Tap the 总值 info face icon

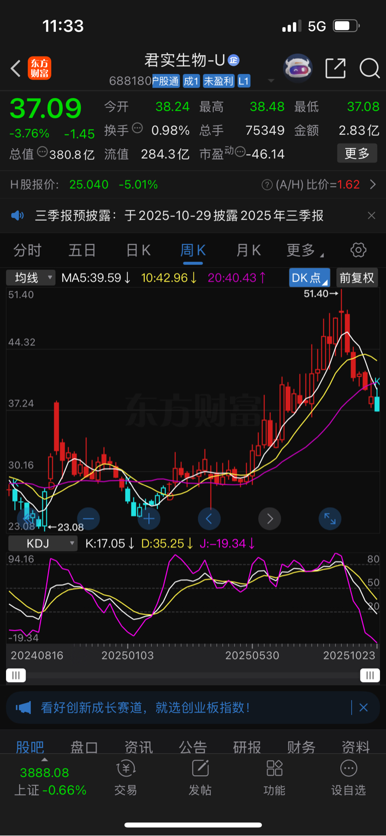click(42, 151)
